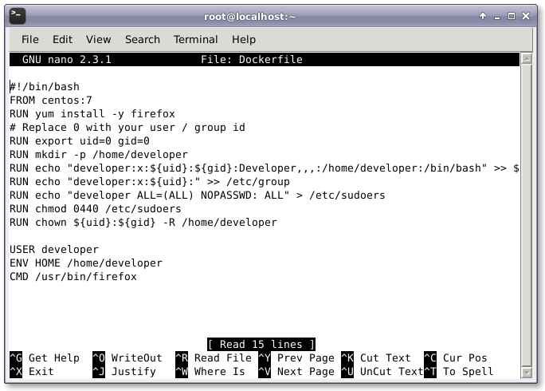Click the ^X Exit shortcut label
The image size is (545, 391).
pyautogui.click(x=32, y=371)
